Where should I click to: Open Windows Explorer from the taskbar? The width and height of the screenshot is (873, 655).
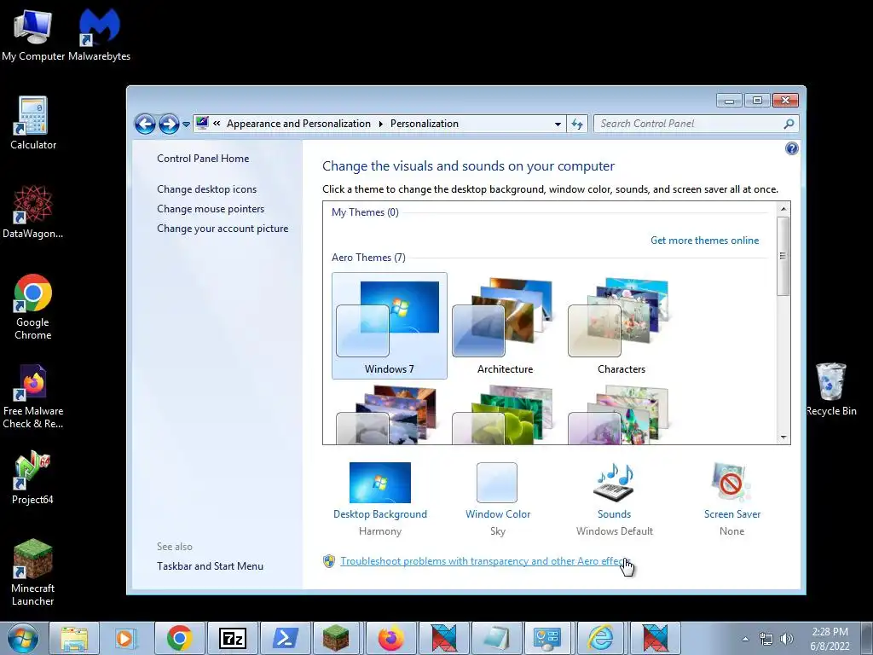pos(74,638)
